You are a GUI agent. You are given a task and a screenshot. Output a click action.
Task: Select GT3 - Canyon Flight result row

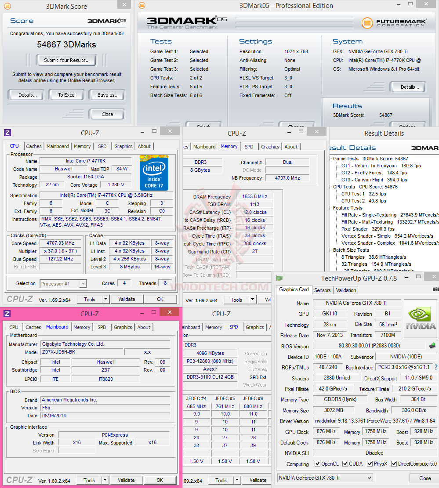[x=374, y=180]
